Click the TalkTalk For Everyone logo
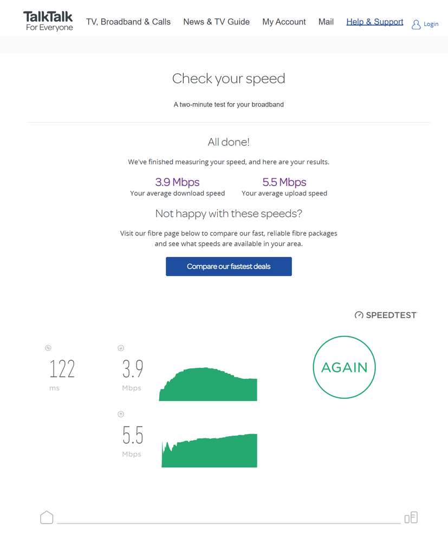This screenshot has width=448, height=542. (48, 21)
